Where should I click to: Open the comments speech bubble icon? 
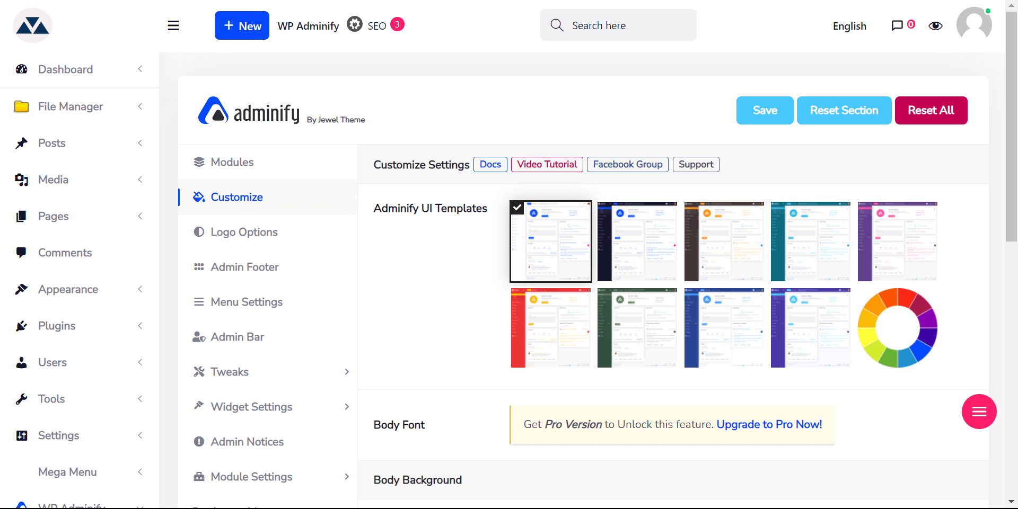[897, 25]
